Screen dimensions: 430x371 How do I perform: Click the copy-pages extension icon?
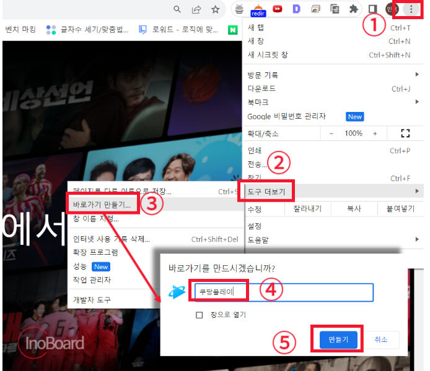335,9
